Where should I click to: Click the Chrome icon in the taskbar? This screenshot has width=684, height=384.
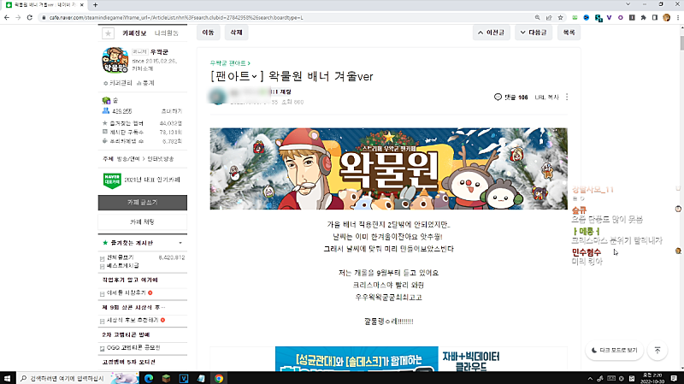(219, 378)
